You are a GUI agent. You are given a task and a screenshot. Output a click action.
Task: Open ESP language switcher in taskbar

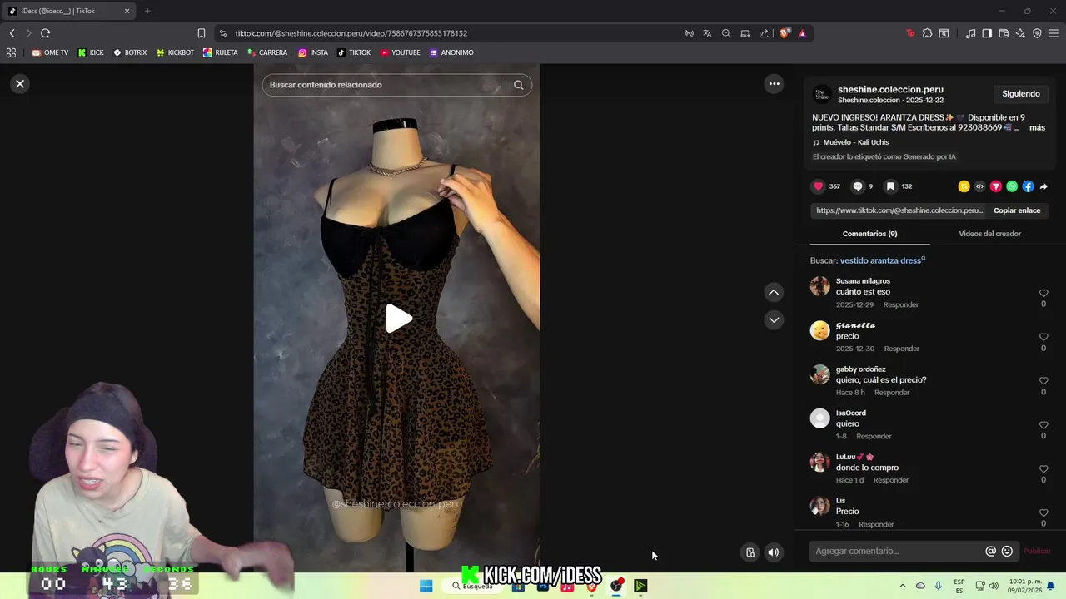959,586
